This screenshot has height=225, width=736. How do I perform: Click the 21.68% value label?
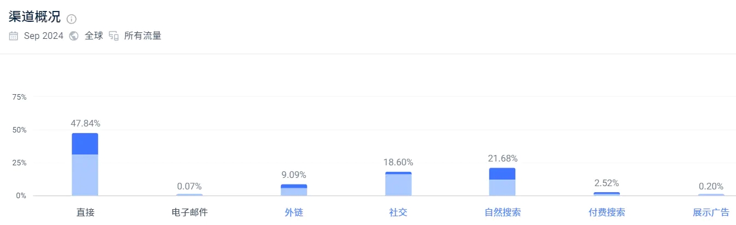tap(503, 158)
